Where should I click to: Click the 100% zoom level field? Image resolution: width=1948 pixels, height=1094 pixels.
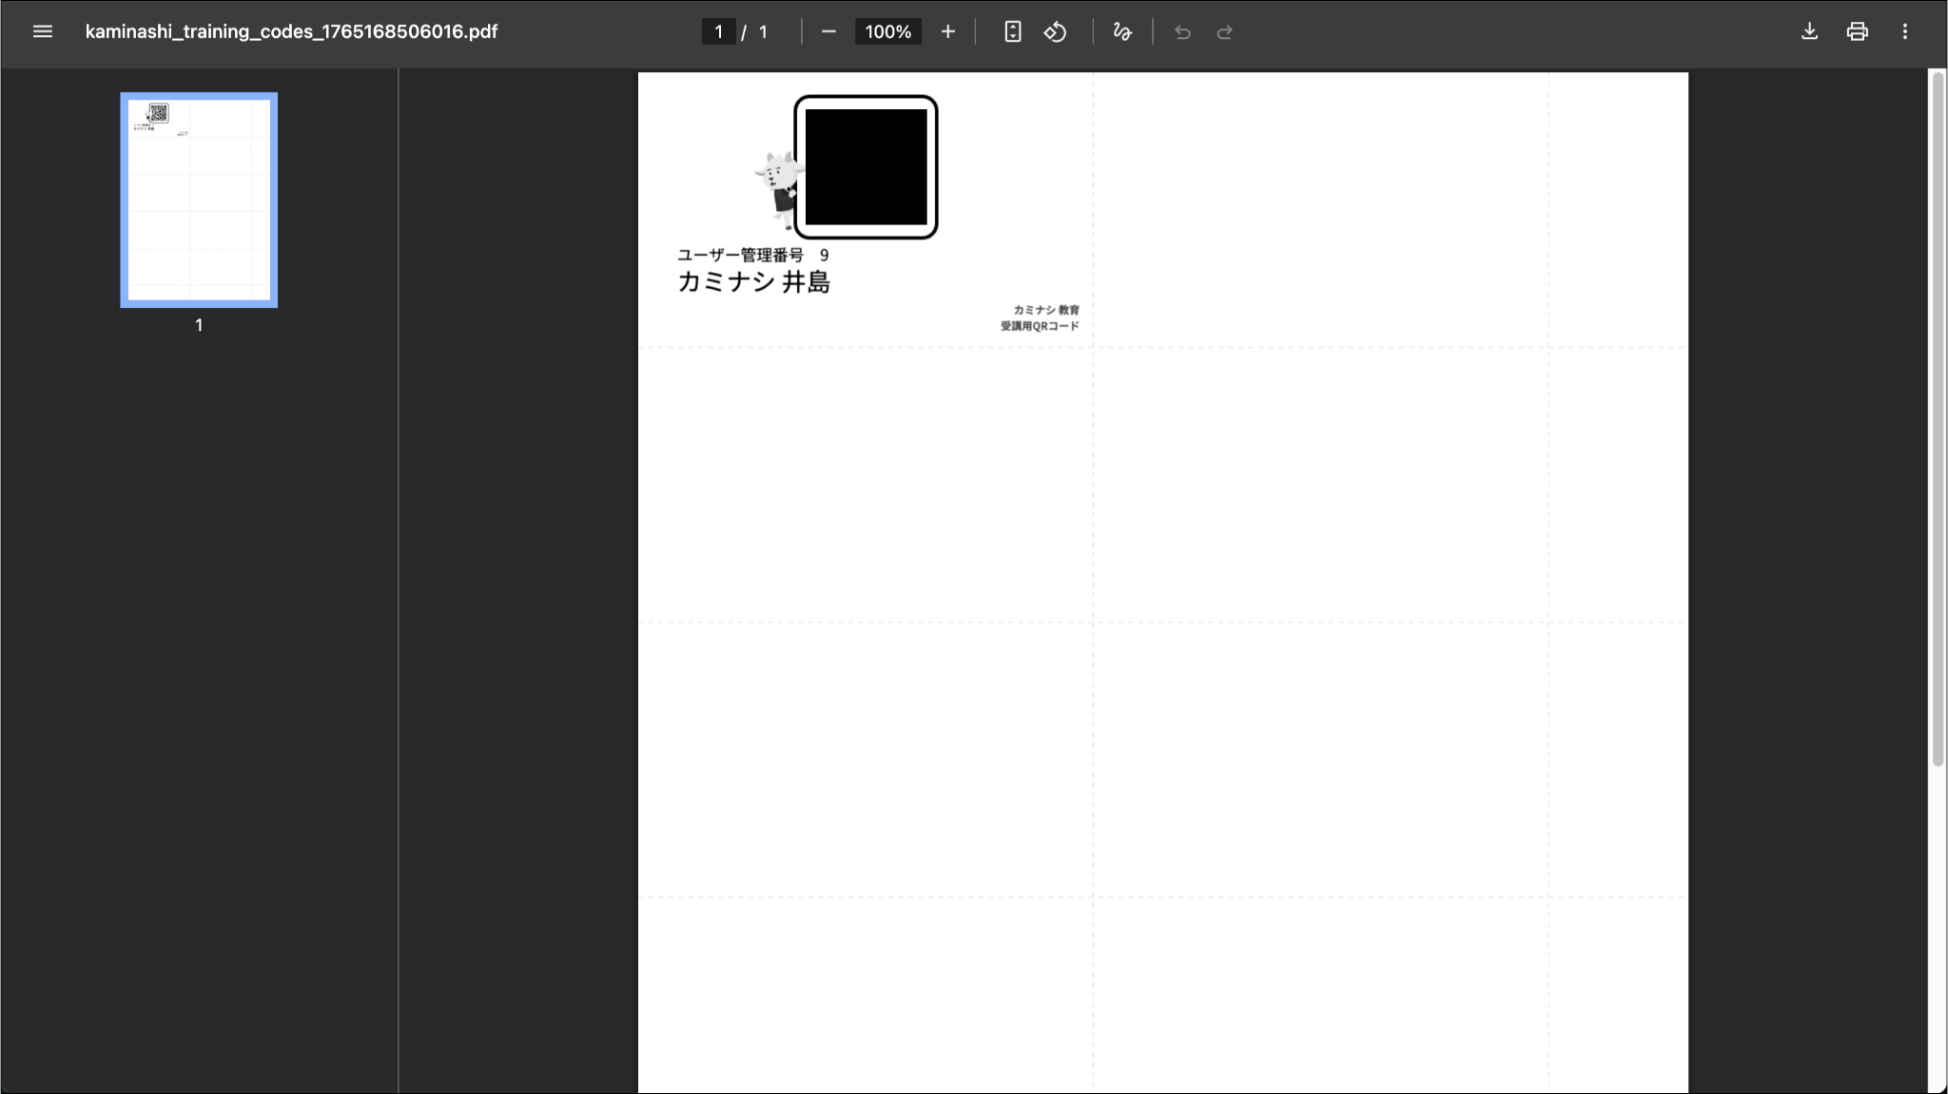(x=887, y=31)
